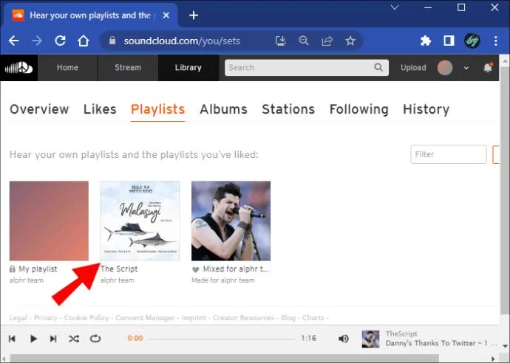Toggle shuffle in the player bar
Screen dimensions: 510x363
[x=74, y=339]
